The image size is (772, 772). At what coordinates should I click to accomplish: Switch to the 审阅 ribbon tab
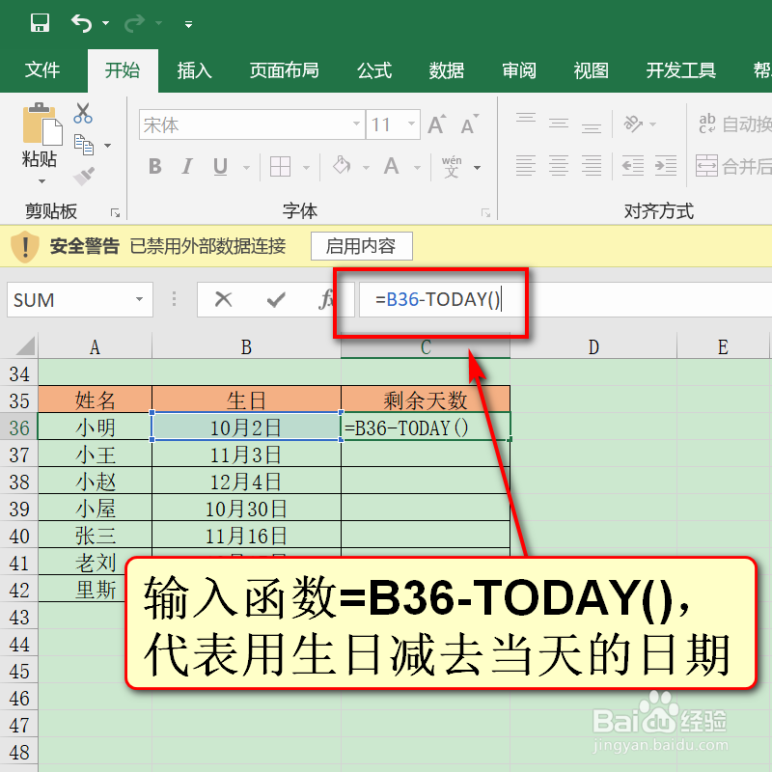tap(518, 69)
